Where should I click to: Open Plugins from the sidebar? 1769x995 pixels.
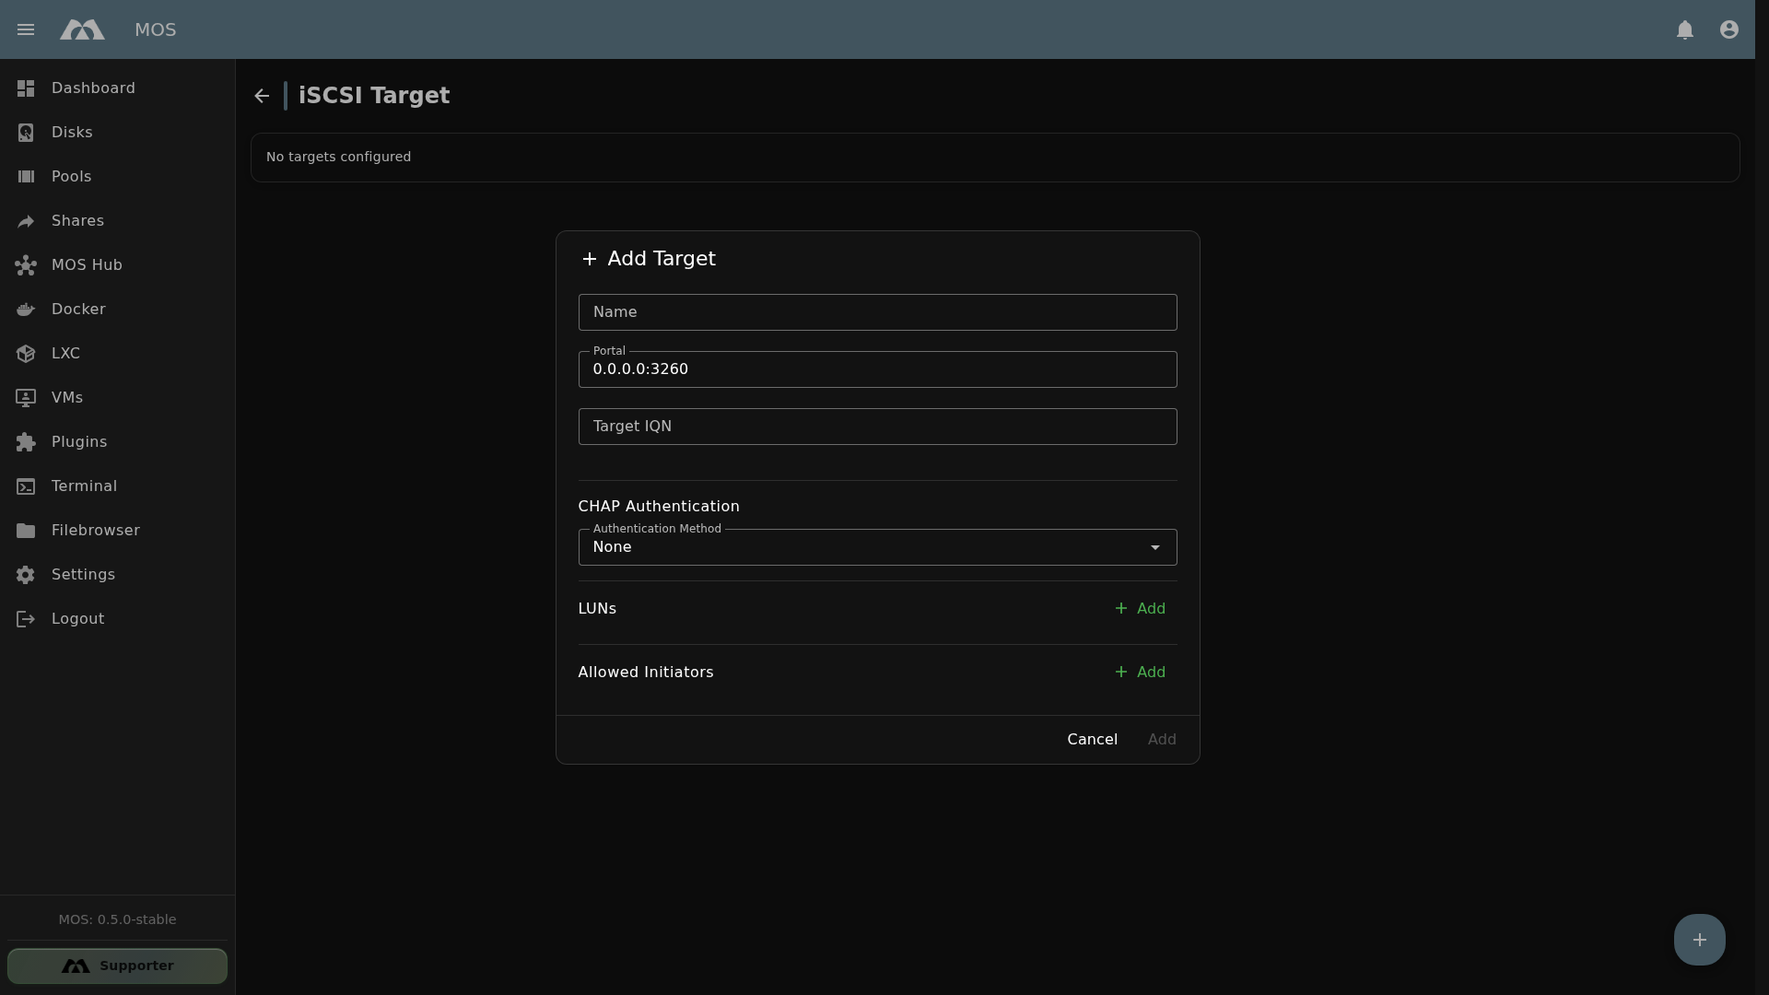click(117, 442)
